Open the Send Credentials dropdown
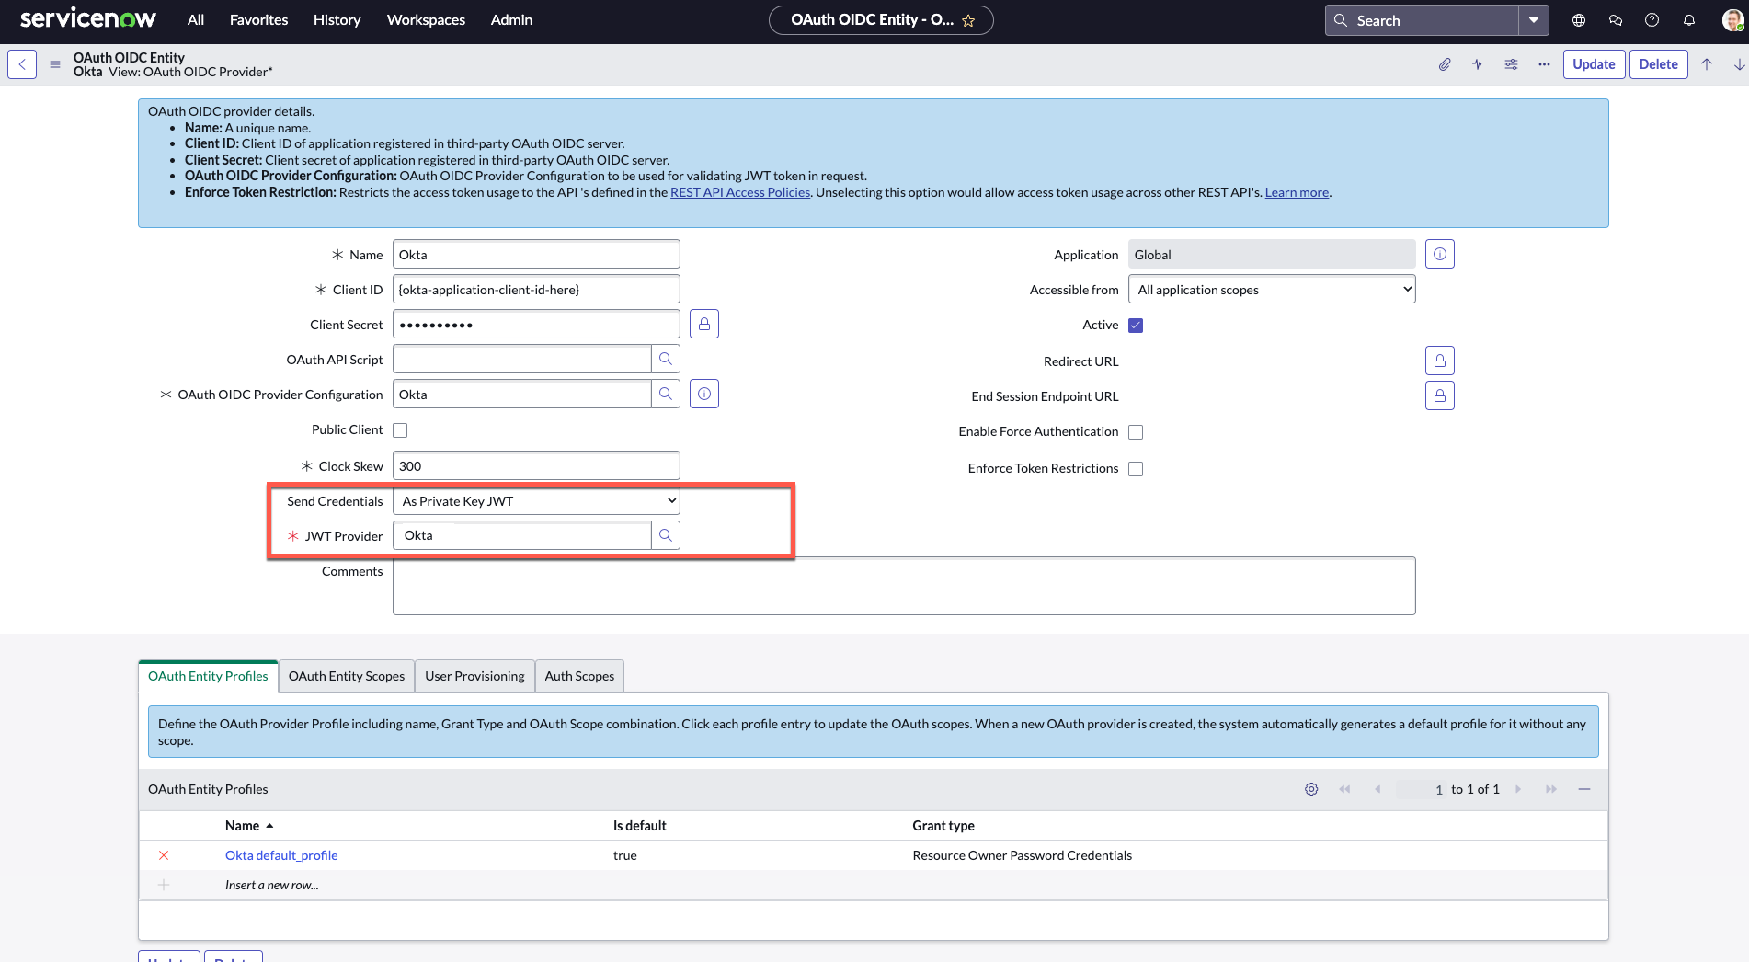This screenshot has width=1749, height=962. [536, 501]
